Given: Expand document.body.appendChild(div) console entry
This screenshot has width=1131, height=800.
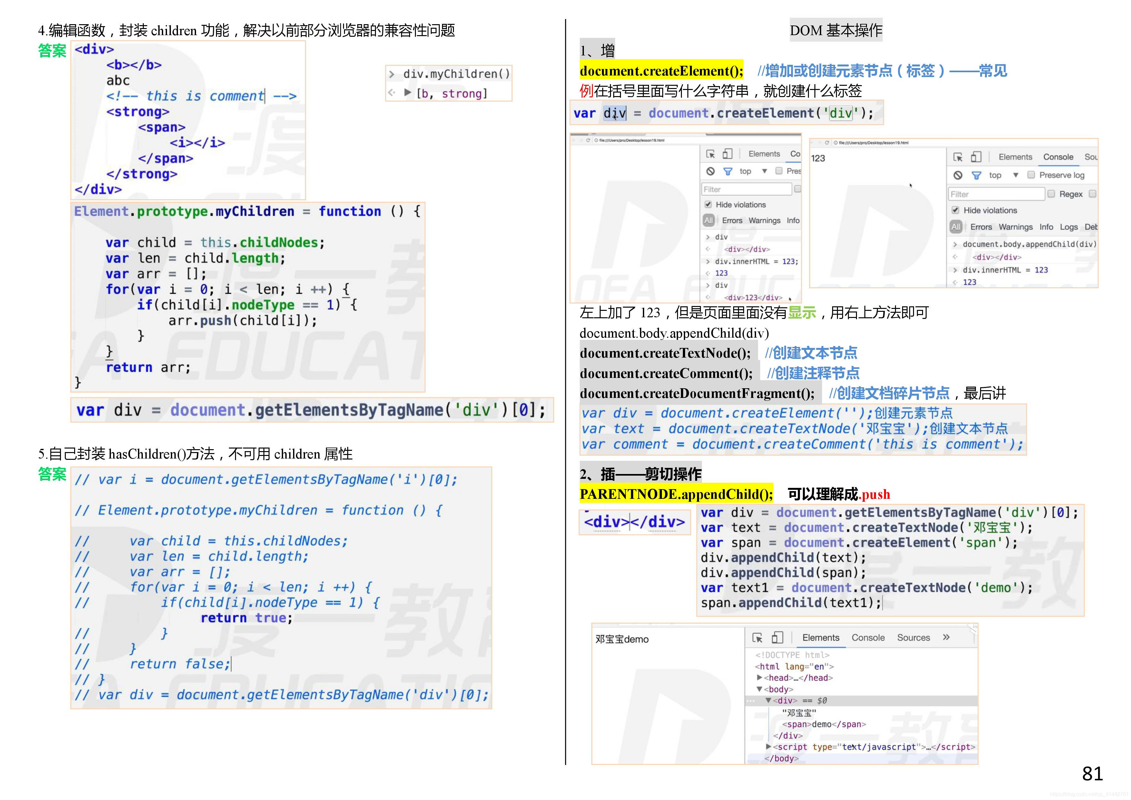Looking at the screenshot, I should pos(955,244).
